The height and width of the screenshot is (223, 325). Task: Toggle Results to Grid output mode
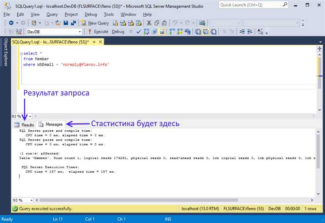[205, 32]
